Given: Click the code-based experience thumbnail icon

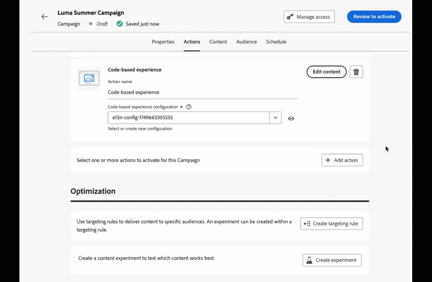Looking at the screenshot, I should (x=89, y=78).
